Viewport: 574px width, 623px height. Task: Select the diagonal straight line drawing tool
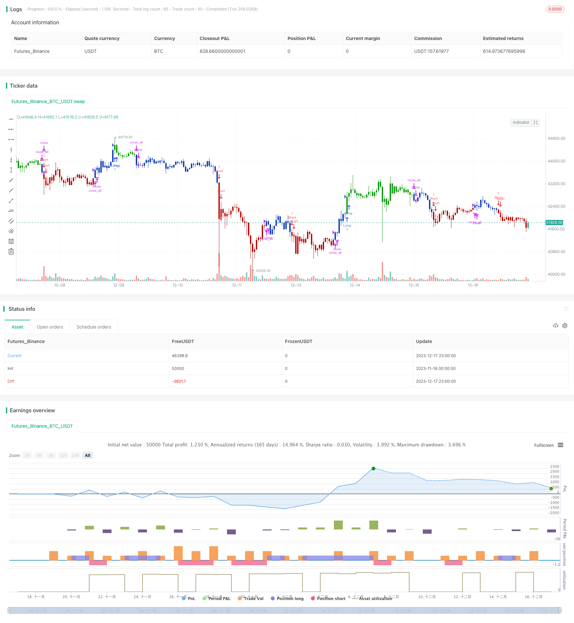point(11,180)
